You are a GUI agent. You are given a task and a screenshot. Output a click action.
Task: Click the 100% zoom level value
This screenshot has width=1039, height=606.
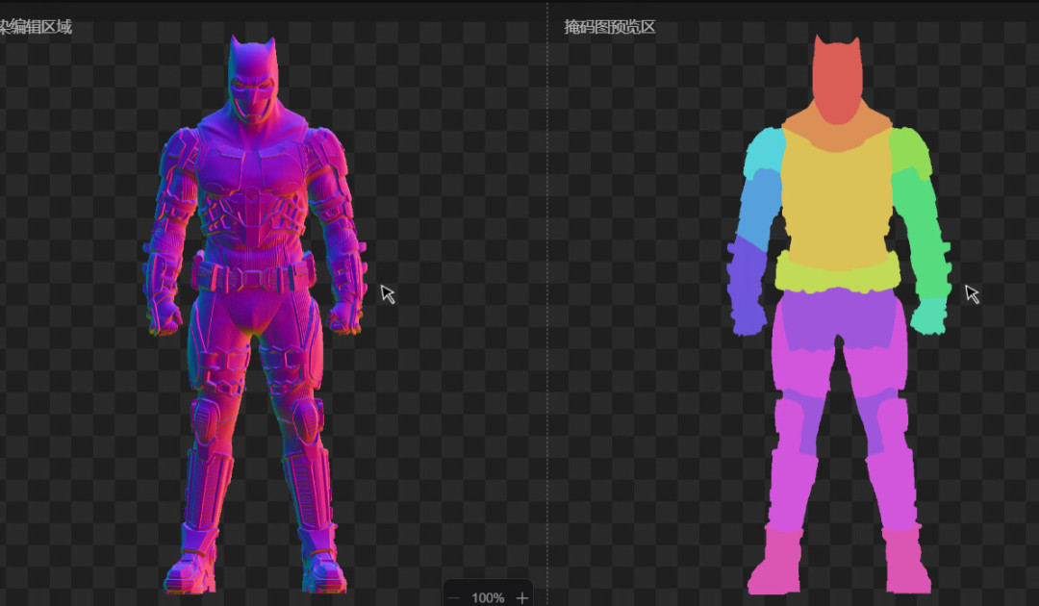(488, 598)
